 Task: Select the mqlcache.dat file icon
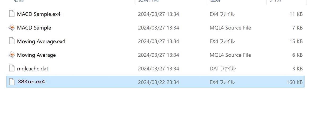click(x=11, y=69)
